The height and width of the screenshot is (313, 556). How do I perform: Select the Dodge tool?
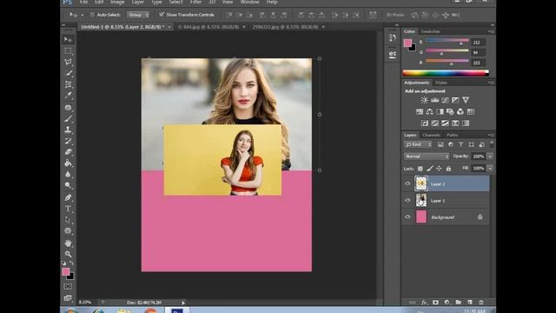68,185
